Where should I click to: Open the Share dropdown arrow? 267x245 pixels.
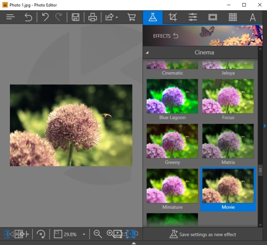pos(117,18)
